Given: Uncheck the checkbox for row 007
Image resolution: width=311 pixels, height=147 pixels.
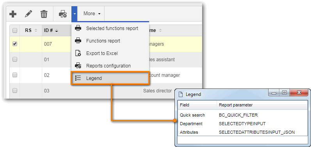Looking at the screenshot, I should (15, 44).
